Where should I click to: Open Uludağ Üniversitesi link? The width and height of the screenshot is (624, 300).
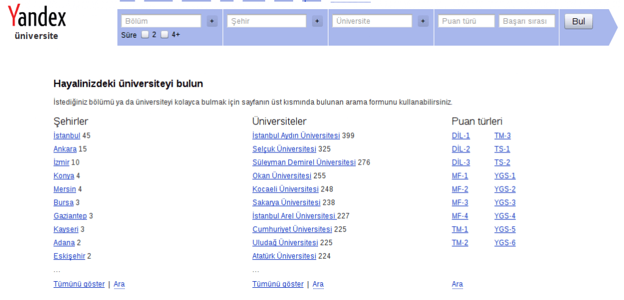click(285, 242)
